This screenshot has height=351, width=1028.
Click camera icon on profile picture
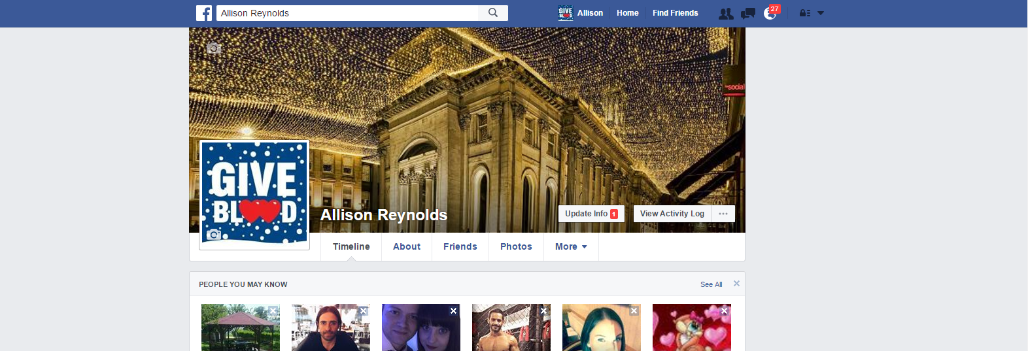click(213, 235)
